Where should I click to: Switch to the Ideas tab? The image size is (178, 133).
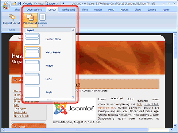[17, 9]
